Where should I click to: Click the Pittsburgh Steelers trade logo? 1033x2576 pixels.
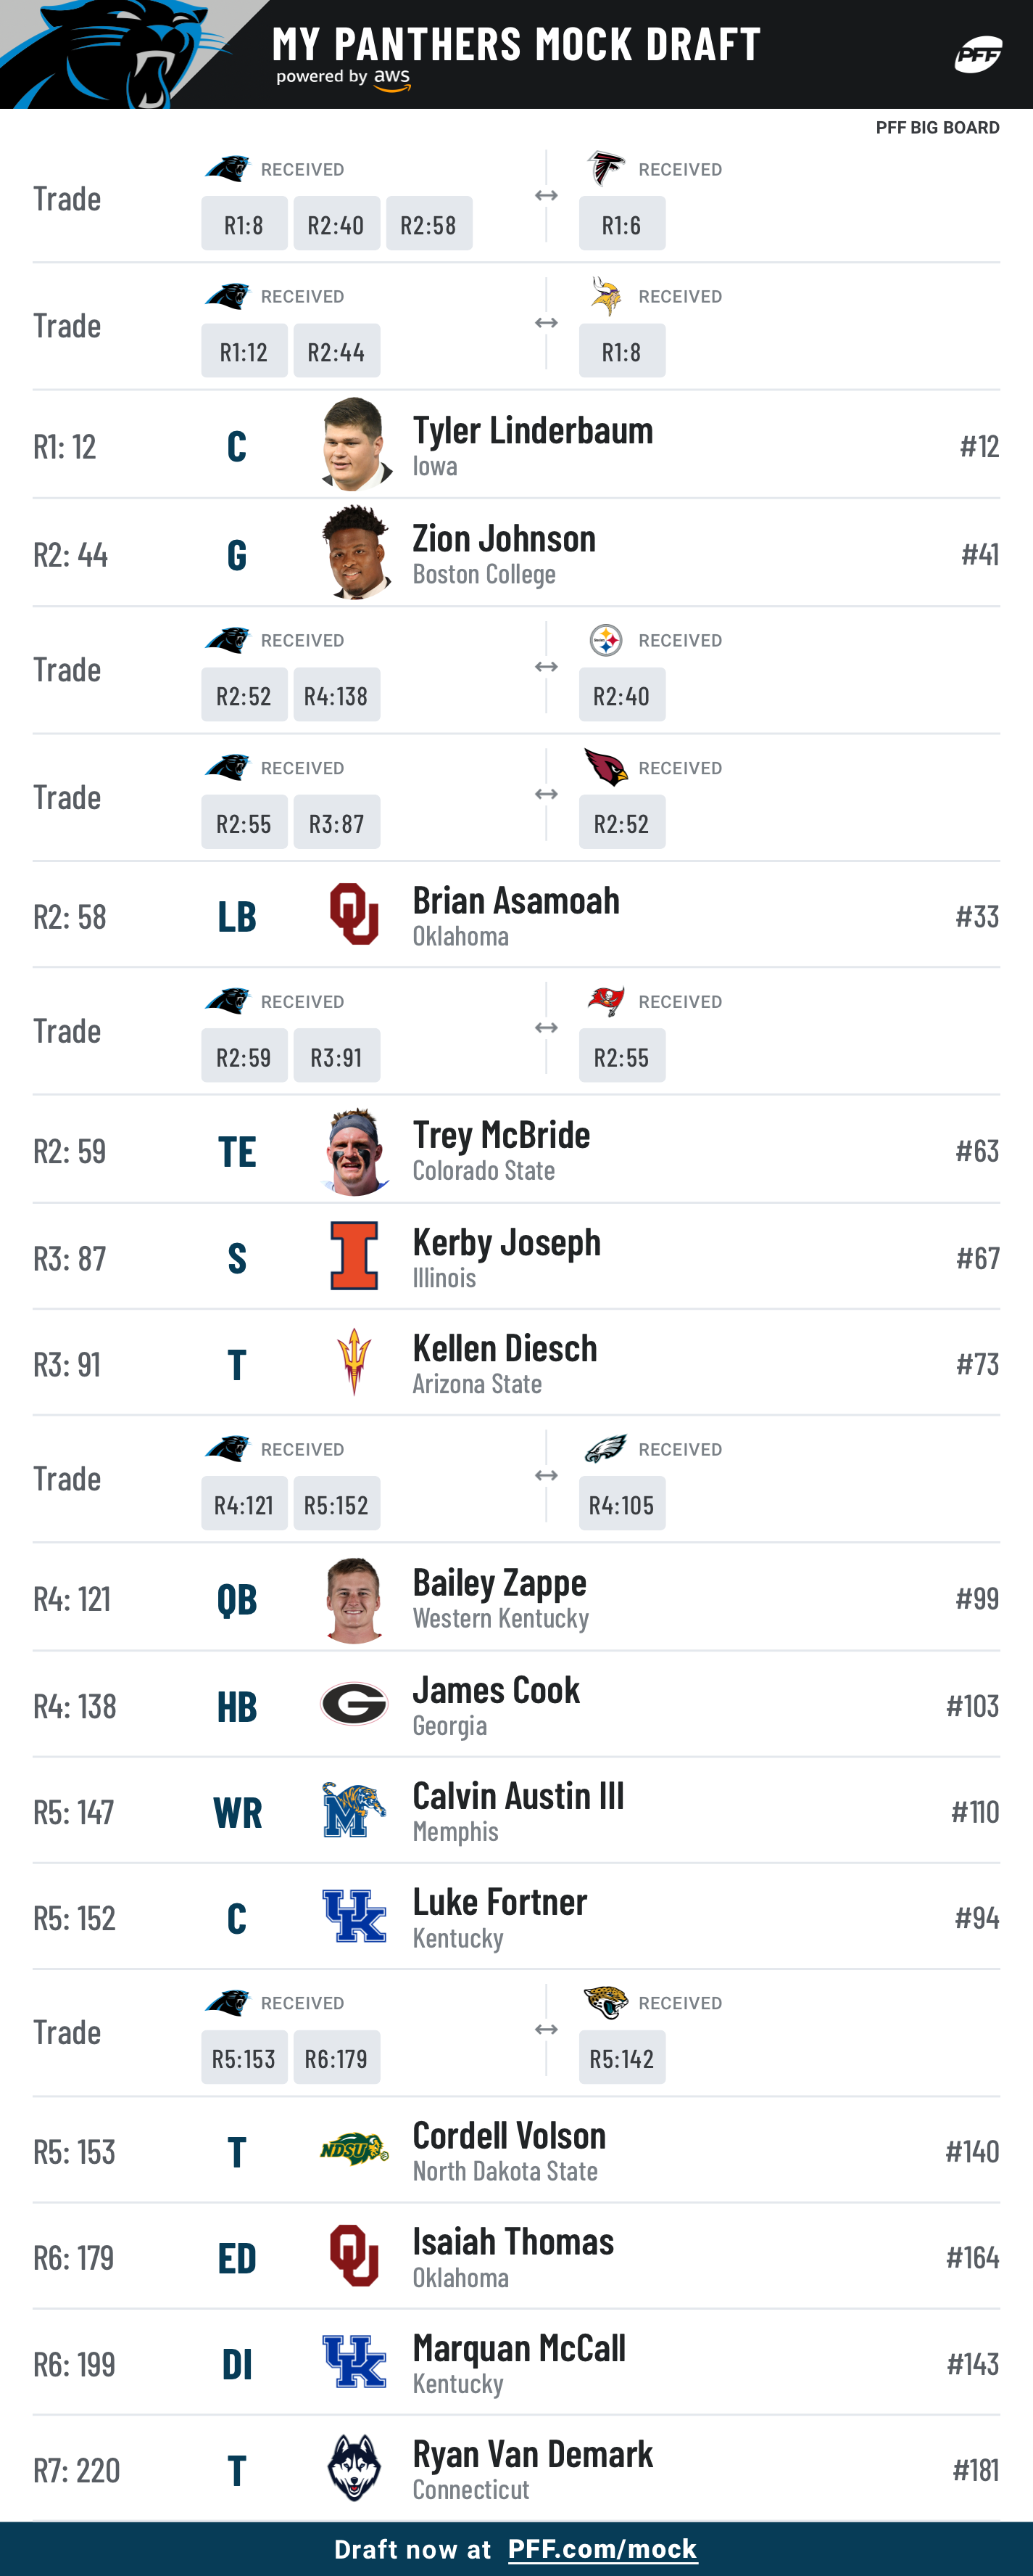tap(605, 640)
